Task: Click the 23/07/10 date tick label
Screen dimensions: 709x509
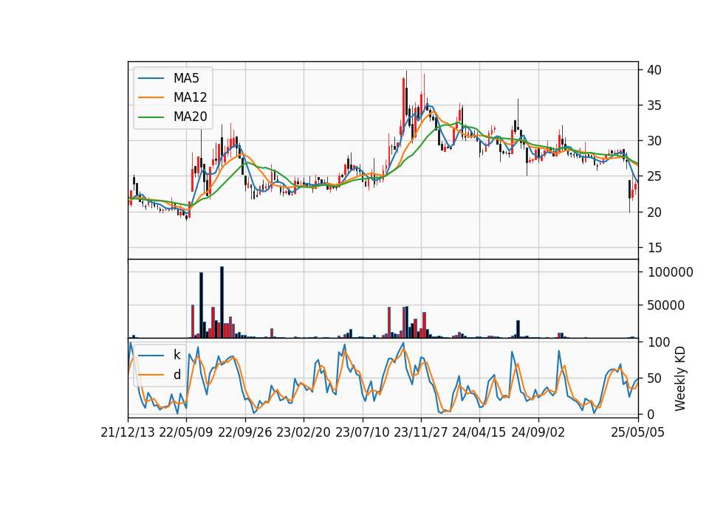Action: pyautogui.click(x=362, y=433)
